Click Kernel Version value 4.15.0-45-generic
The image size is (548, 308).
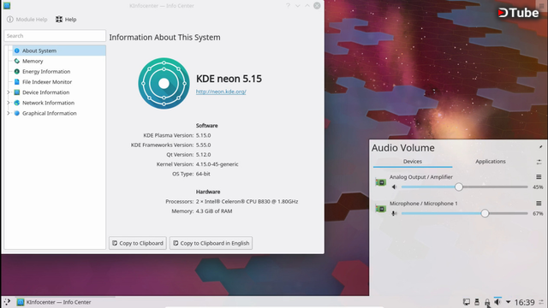click(217, 164)
